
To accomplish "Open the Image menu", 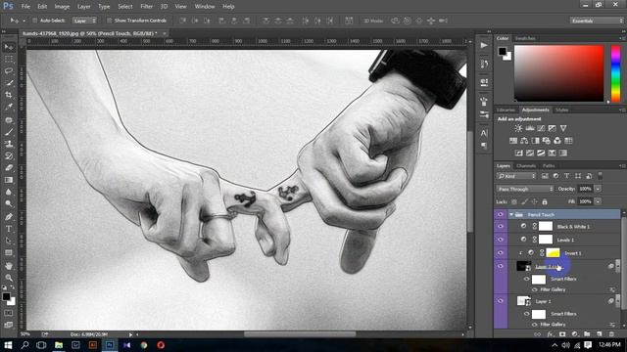I will pyautogui.click(x=62, y=7).
